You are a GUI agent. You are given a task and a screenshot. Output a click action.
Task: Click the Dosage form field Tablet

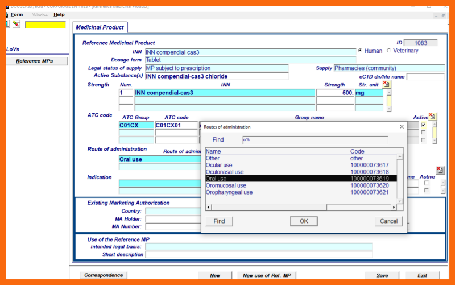point(251,60)
